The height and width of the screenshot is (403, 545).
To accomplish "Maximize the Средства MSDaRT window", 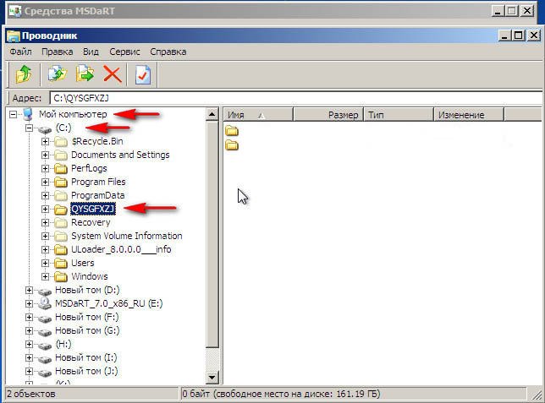I will tap(512, 11).
